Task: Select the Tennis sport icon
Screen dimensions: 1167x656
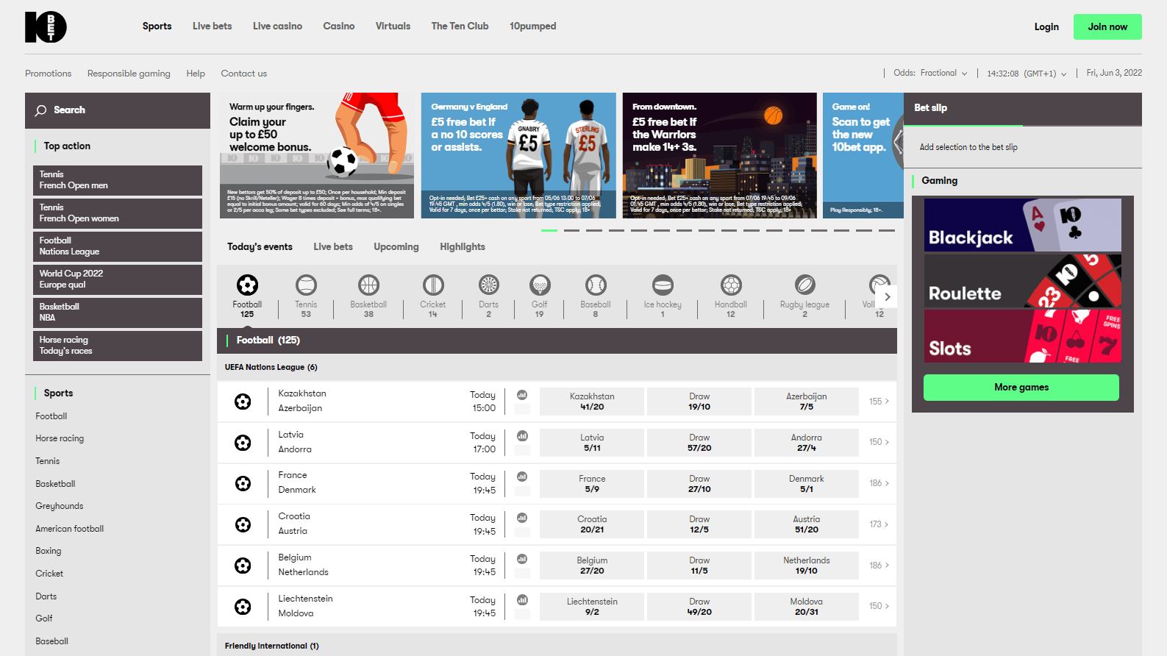Action: 306,285
